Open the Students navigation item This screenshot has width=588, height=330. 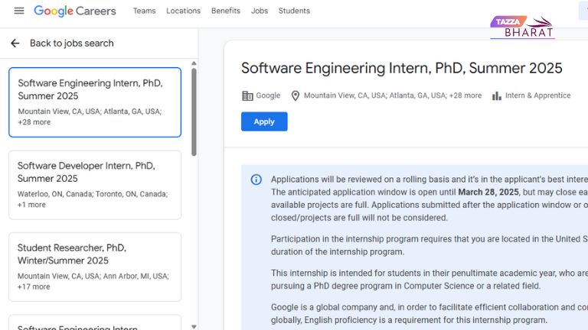click(x=294, y=11)
